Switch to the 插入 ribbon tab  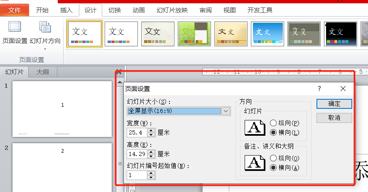click(66, 10)
